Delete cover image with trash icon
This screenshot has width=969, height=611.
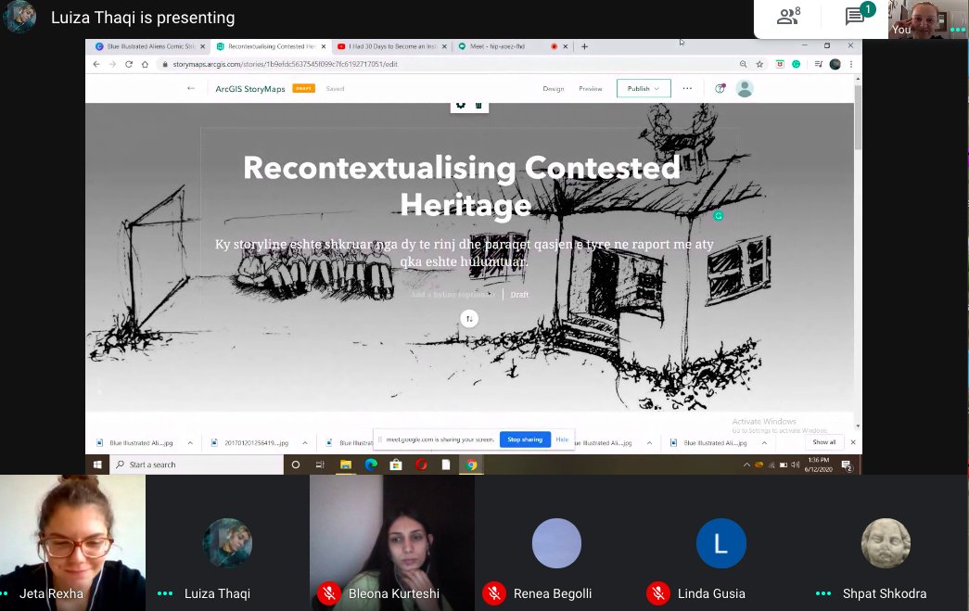(478, 105)
